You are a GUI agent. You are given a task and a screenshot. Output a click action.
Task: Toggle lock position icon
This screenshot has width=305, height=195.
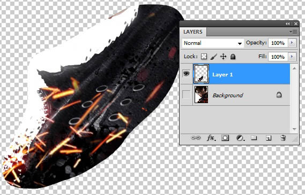coord(224,57)
